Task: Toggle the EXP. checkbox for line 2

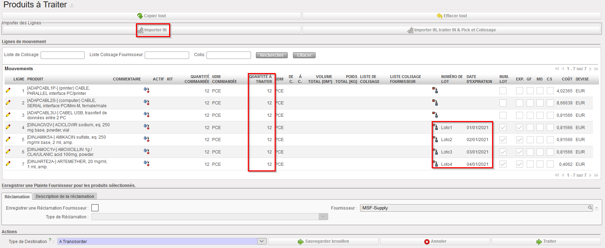Action: tap(520, 103)
